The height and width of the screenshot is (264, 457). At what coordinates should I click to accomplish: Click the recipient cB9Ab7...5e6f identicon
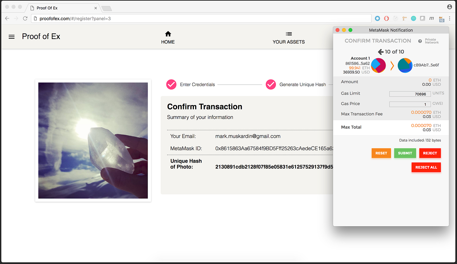coord(405,65)
